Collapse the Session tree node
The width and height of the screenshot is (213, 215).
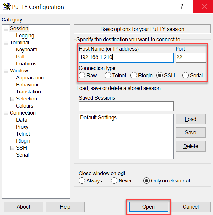pyautogui.click(x=6, y=29)
